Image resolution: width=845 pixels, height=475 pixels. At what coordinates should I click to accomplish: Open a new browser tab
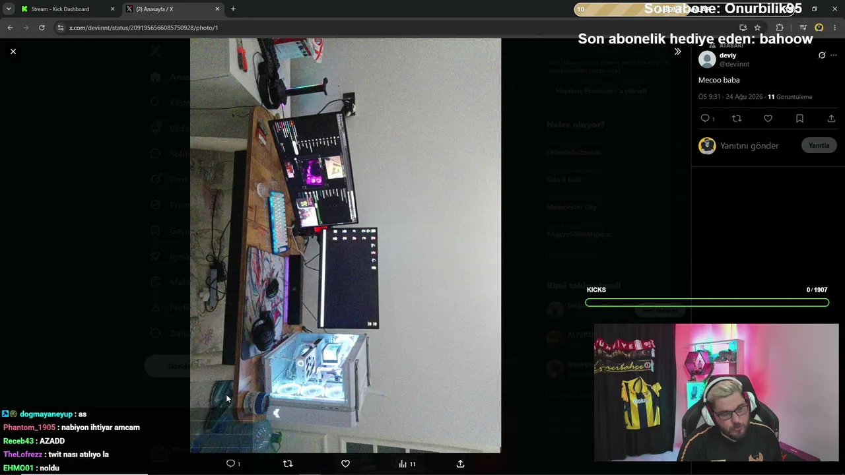coord(233,9)
